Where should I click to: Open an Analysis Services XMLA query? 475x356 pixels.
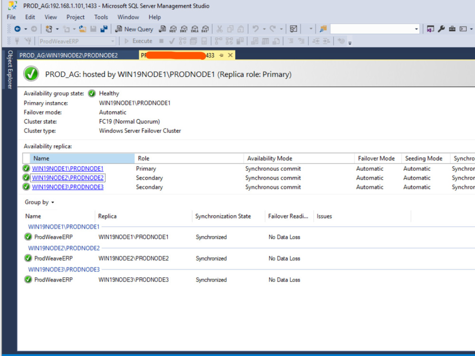pyautogui.click(x=194, y=29)
